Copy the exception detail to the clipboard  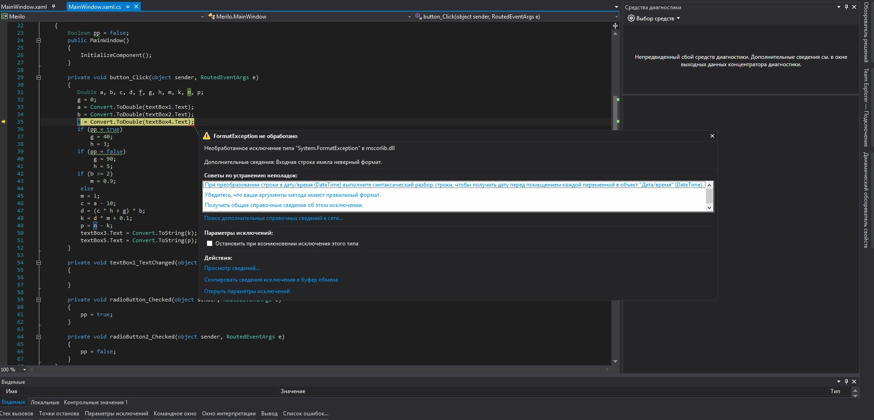[x=271, y=280]
